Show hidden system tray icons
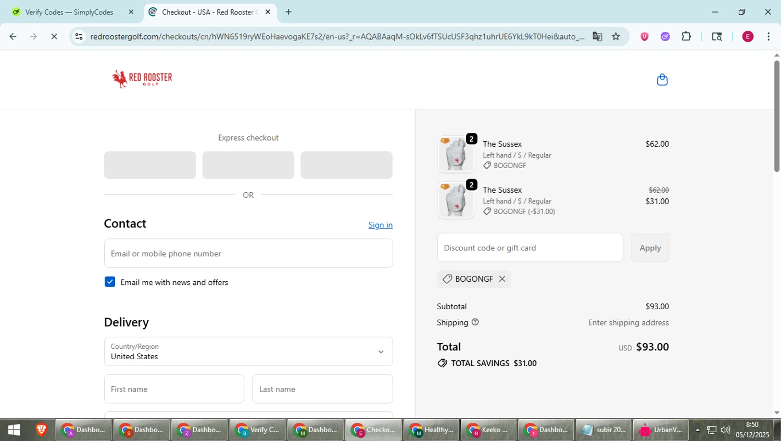 pyautogui.click(x=698, y=430)
